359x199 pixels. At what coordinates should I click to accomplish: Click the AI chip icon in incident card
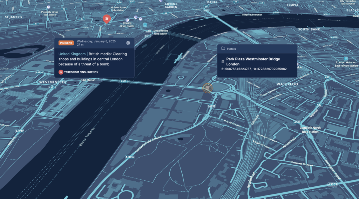128,43
